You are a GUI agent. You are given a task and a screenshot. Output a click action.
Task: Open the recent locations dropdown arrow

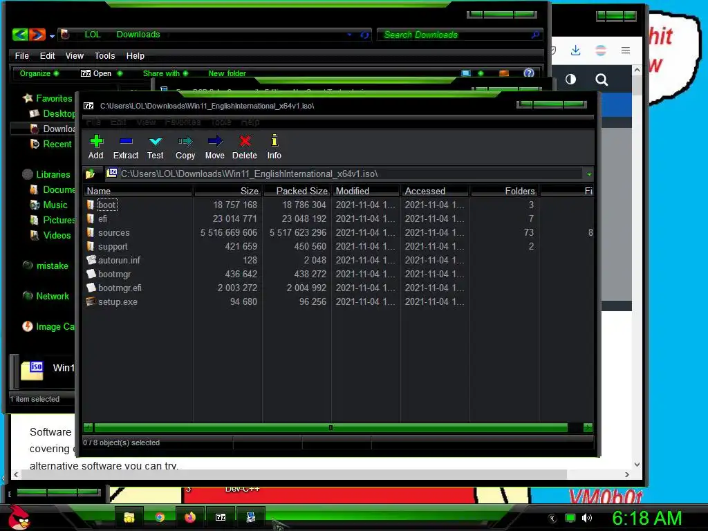tap(52, 36)
